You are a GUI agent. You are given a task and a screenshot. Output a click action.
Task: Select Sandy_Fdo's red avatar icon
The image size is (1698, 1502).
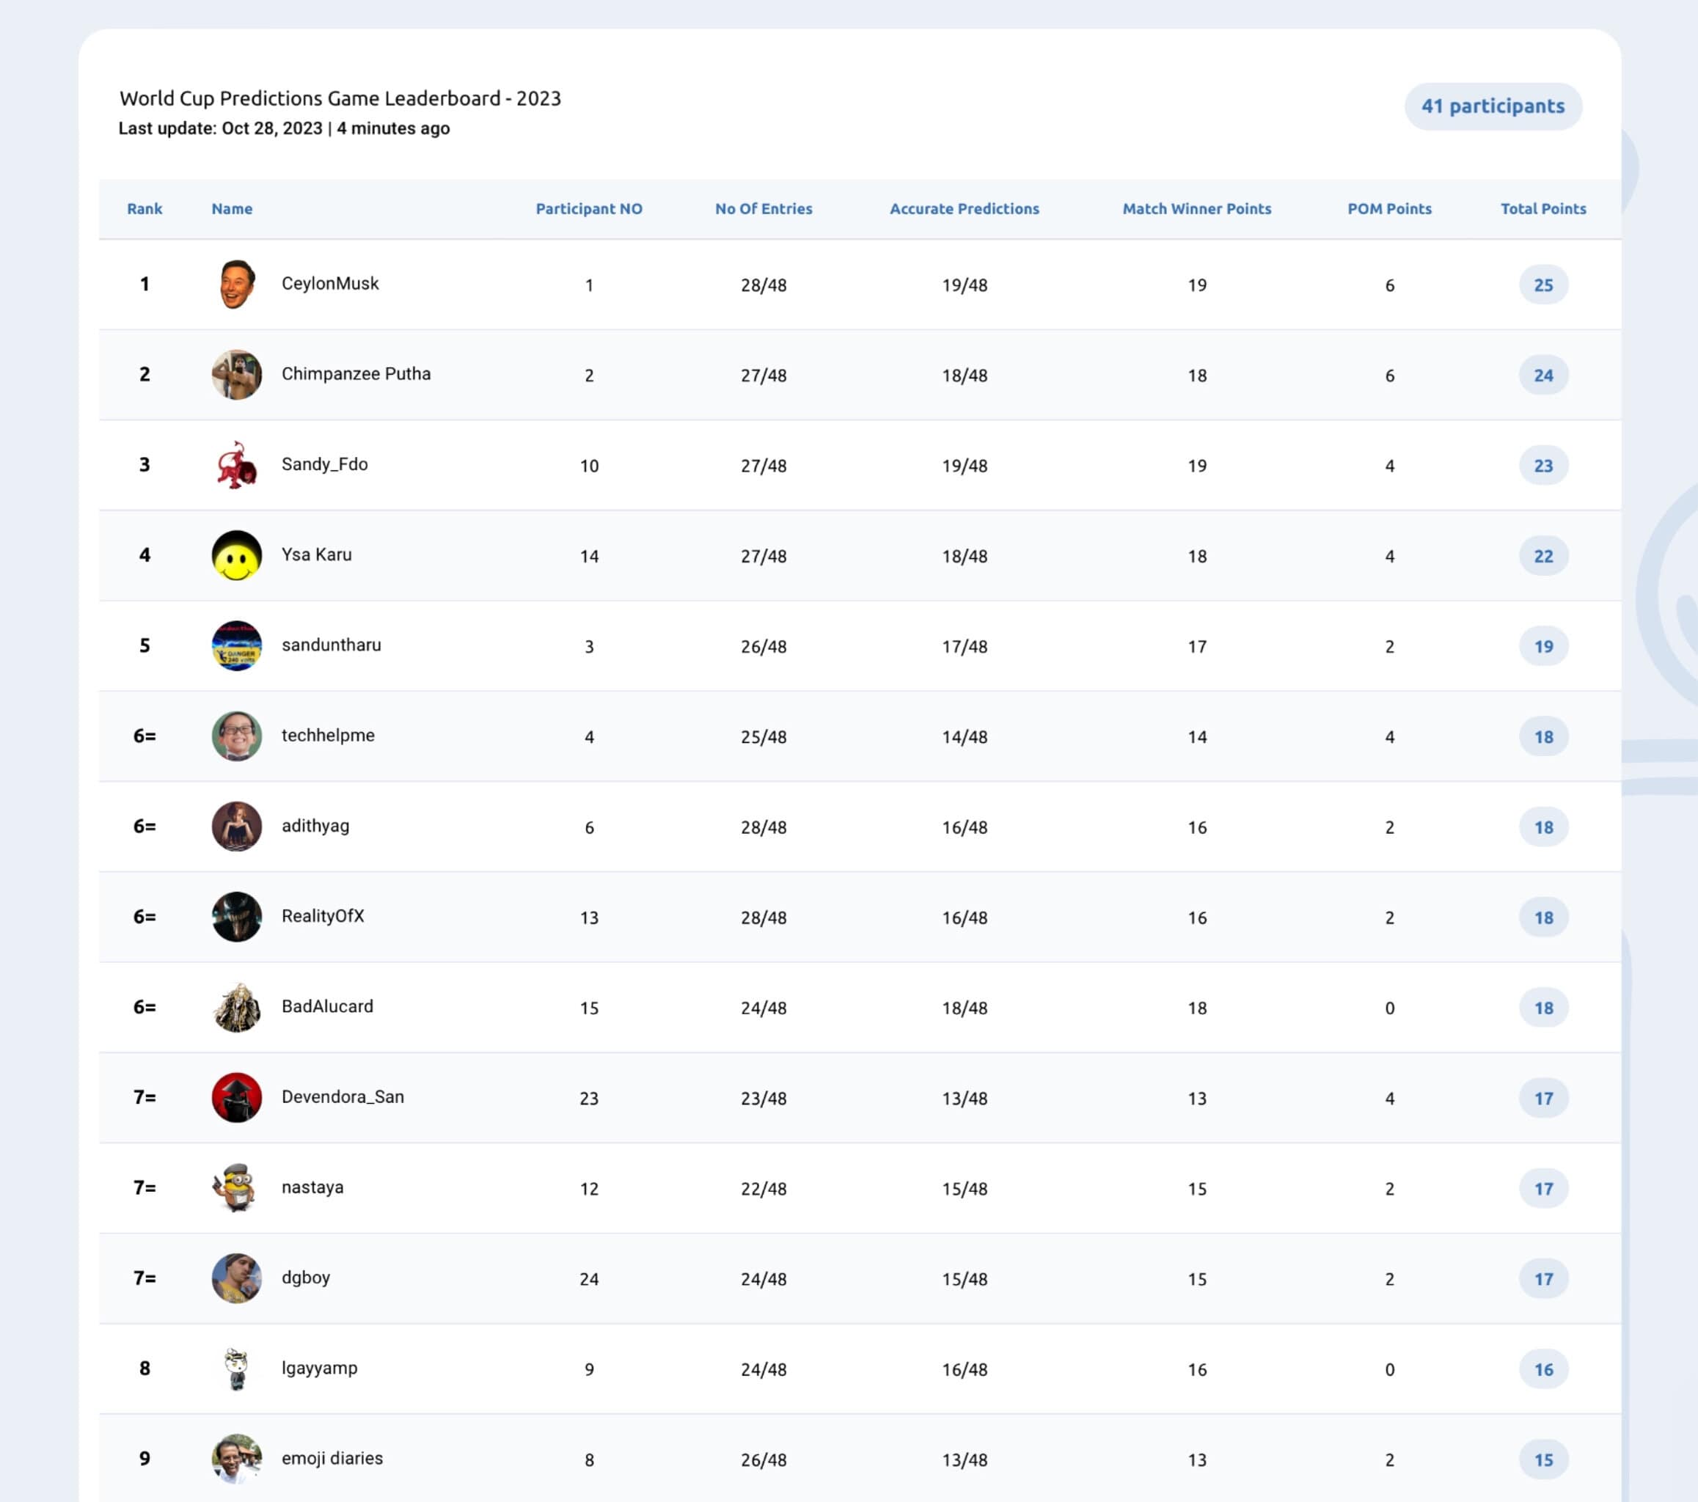click(237, 465)
